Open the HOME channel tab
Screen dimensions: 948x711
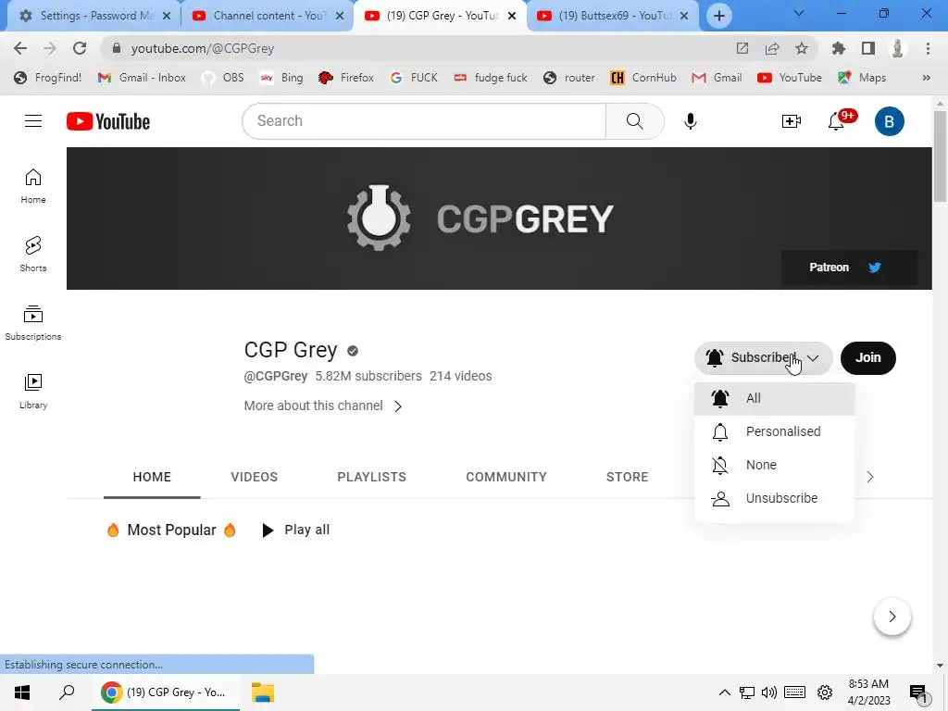point(152,477)
